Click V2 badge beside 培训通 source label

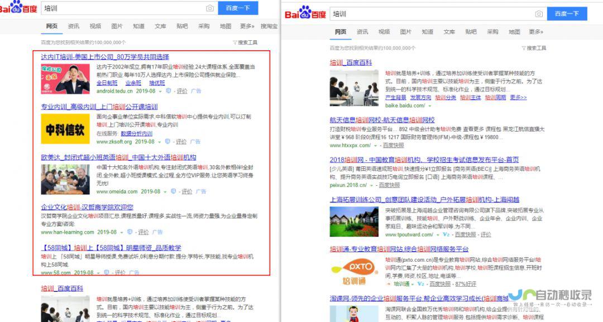point(421,284)
